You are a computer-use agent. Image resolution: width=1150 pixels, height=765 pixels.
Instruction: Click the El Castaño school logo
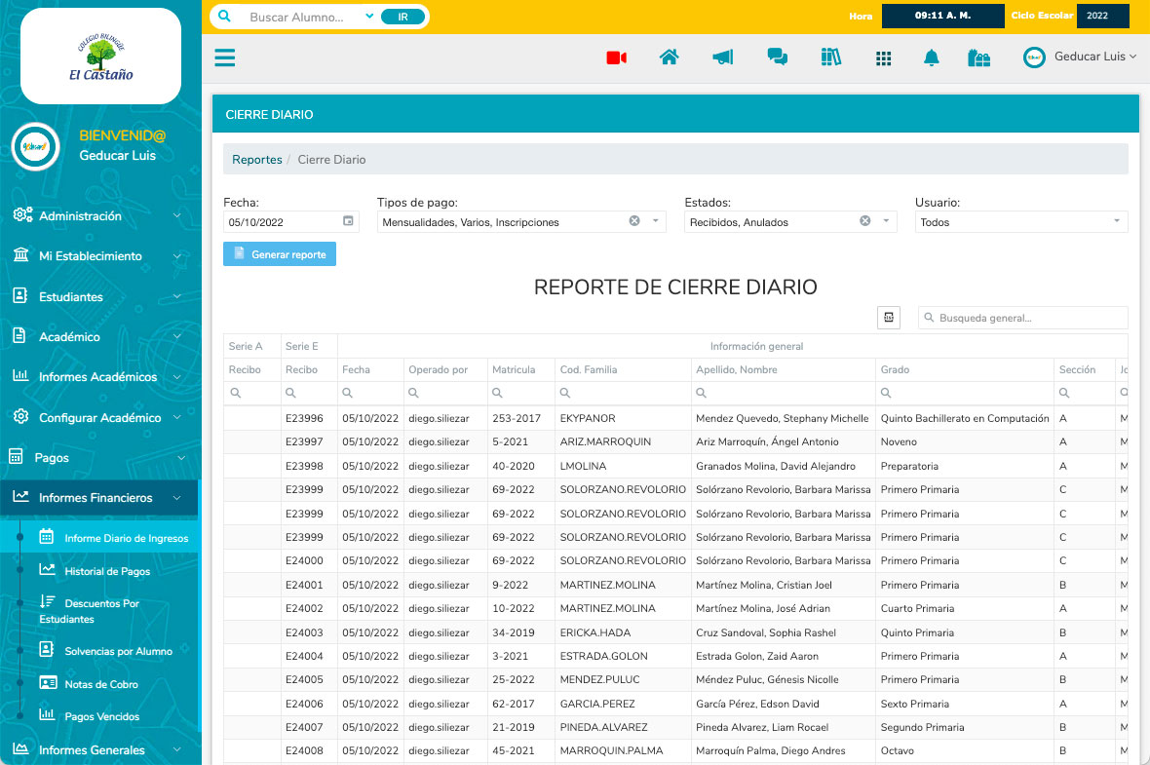click(x=101, y=57)
